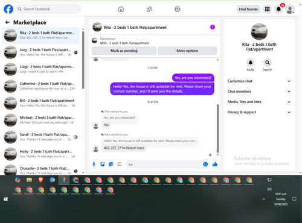Image resolution: width=302 pixels, height=223 pixels.
Task: Expand Media, files and links section
Action: click(259, 102)
